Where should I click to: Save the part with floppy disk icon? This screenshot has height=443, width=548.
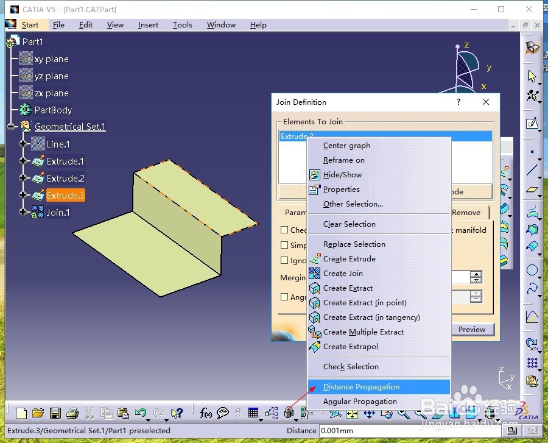pos(55,413)
